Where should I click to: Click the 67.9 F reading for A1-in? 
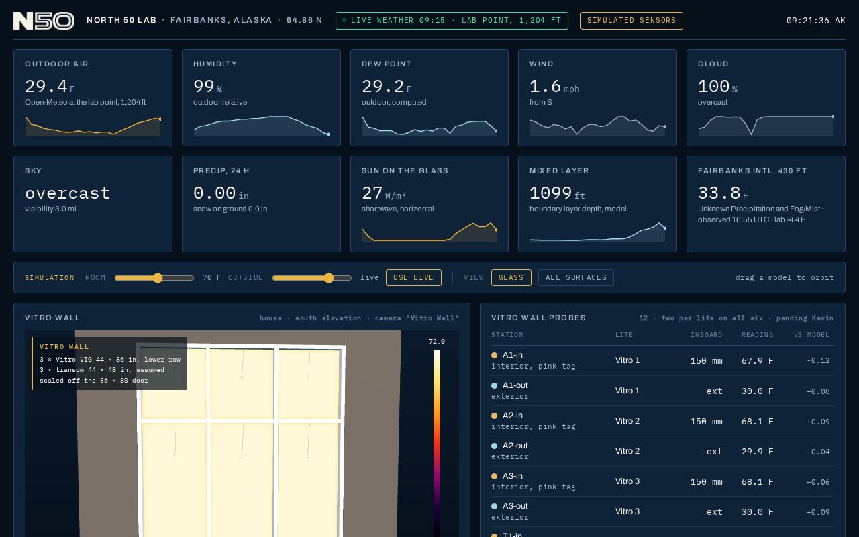(x=757, y=361)
